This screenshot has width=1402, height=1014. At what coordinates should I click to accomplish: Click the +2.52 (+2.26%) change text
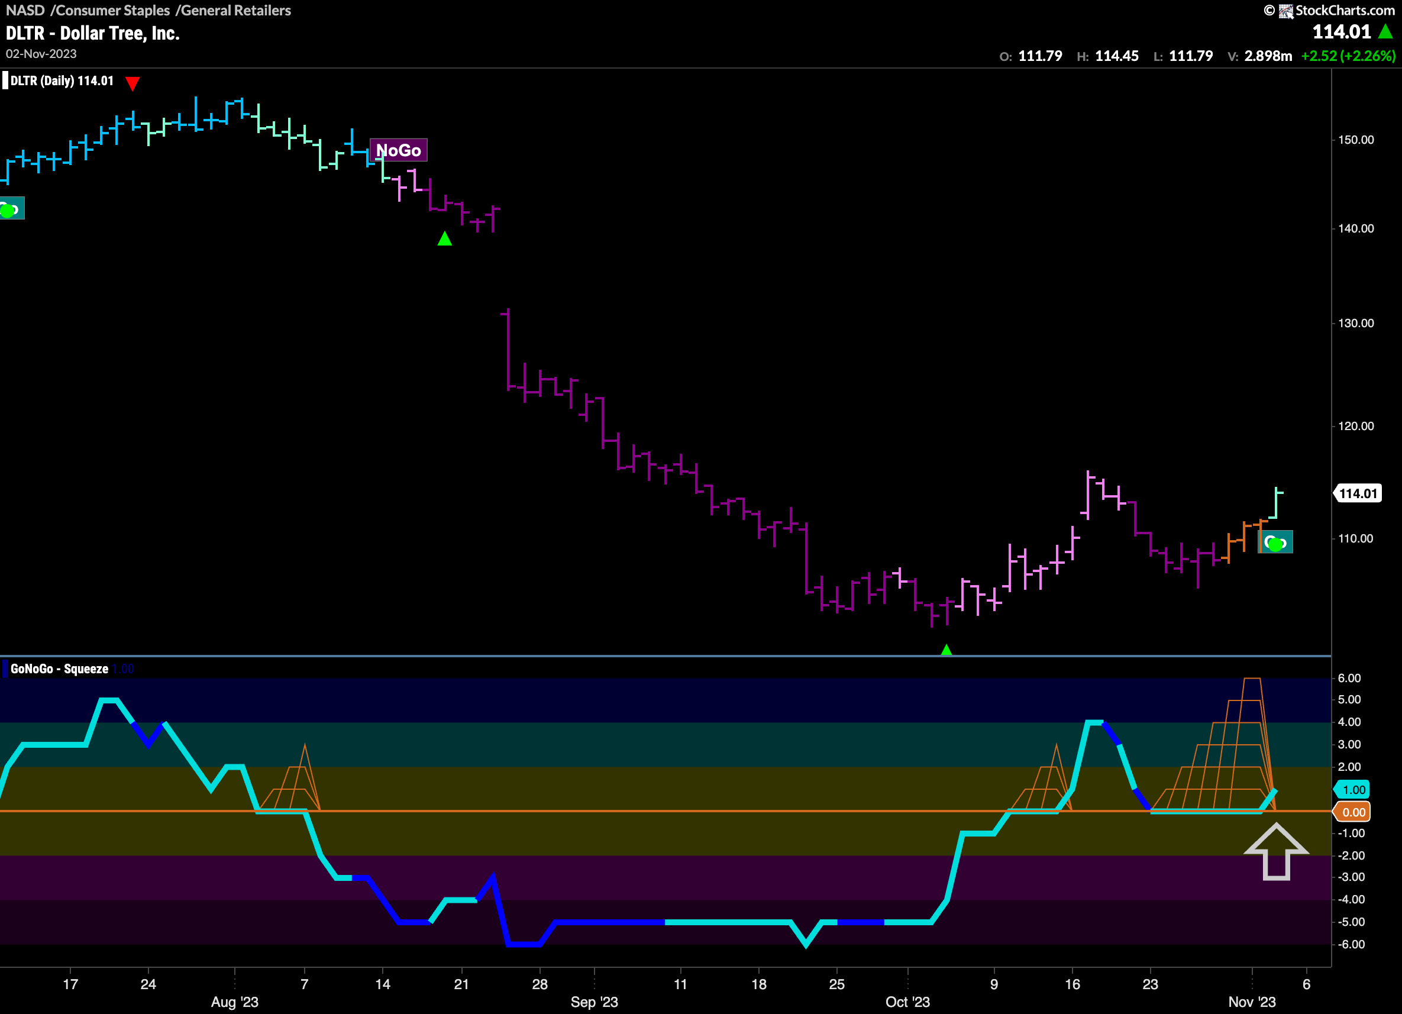[1348, 56]
